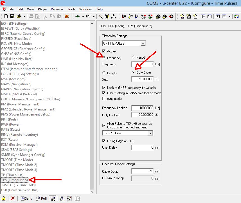241x203 pixels.
Task: Click the red X discard icon
Action: [13, 199]
